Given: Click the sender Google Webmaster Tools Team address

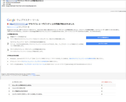Looking at the screenshot, I should click(x=21, y=6).
